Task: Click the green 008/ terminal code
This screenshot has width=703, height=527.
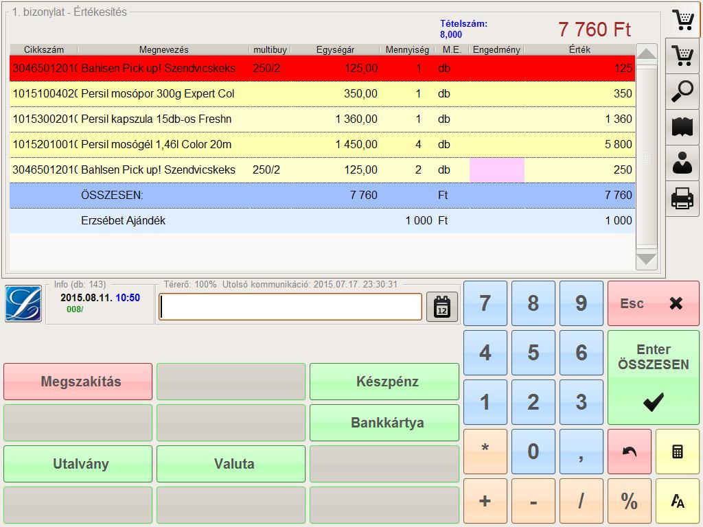Action: point(75,309)
